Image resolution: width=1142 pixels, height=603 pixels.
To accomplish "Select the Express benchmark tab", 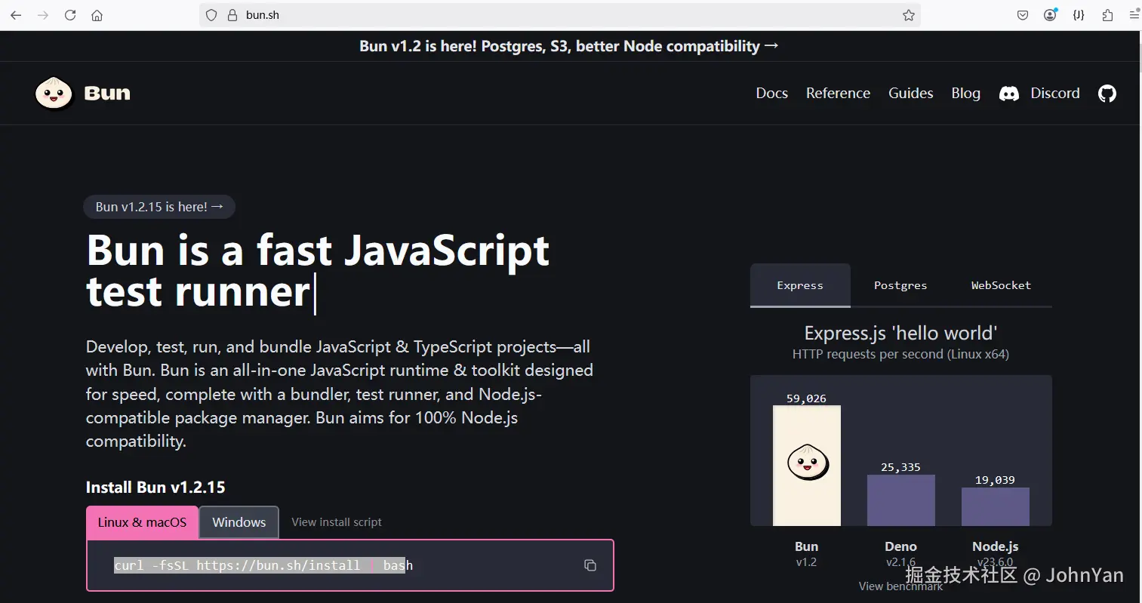I will (x=800, y=285).
